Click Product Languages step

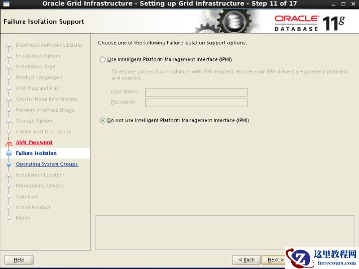coord(39,77)
